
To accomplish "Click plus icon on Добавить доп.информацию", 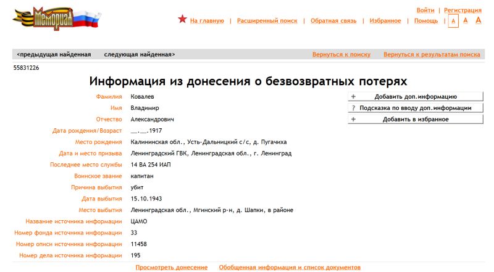I will (353, 97).
